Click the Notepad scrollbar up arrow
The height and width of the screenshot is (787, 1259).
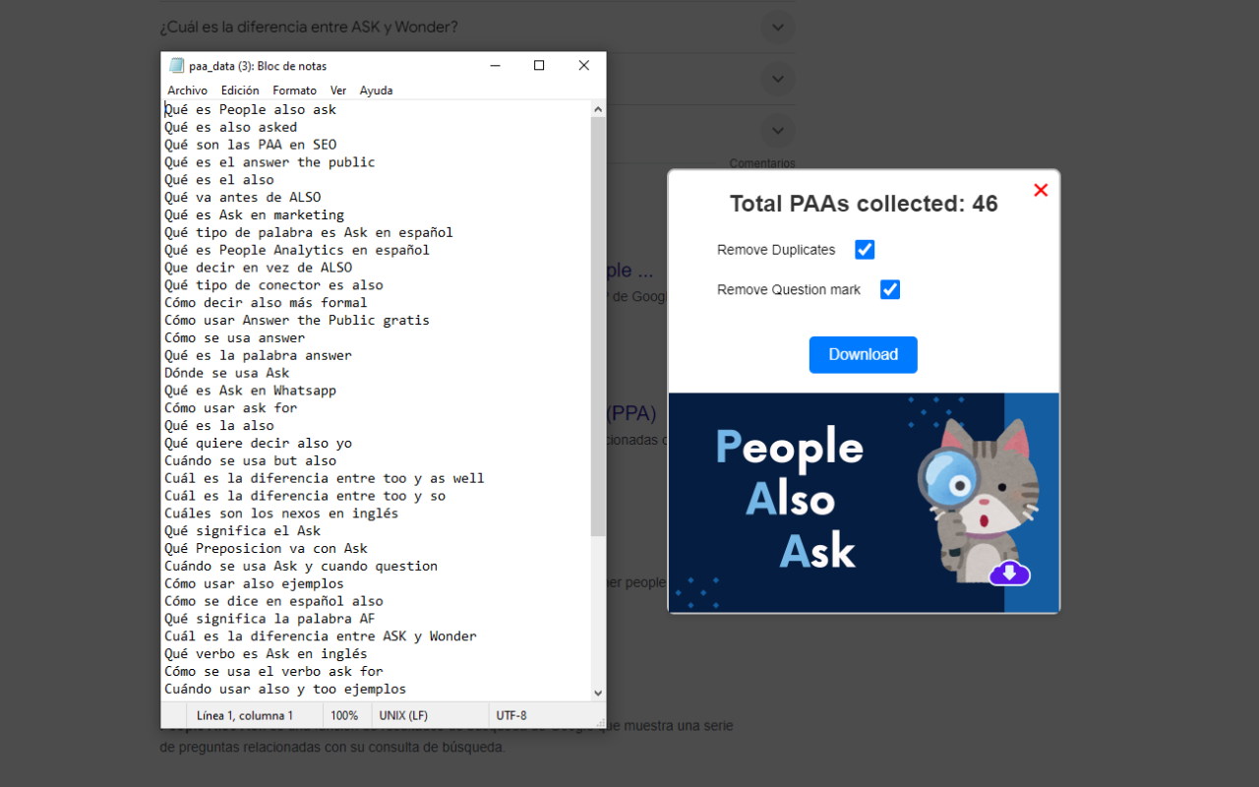598,109
